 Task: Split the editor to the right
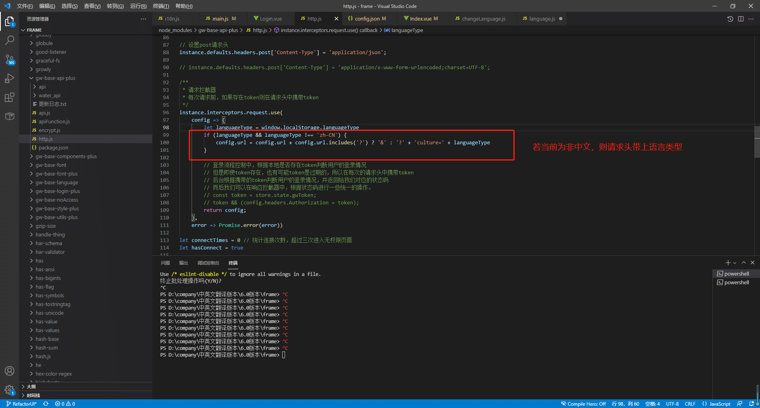click(741, 19)
